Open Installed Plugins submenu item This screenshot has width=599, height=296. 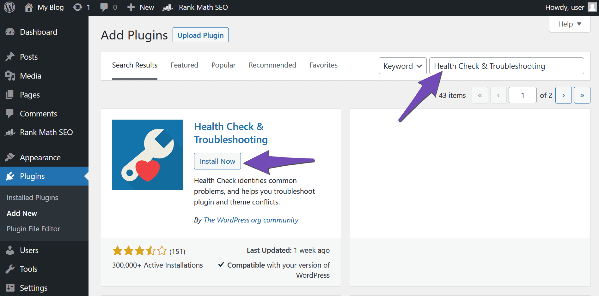pos(33,198)
